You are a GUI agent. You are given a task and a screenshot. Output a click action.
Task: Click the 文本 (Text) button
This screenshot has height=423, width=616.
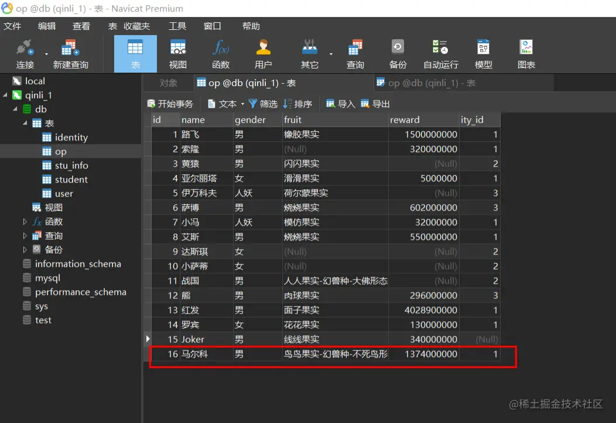tap(223, 104)
